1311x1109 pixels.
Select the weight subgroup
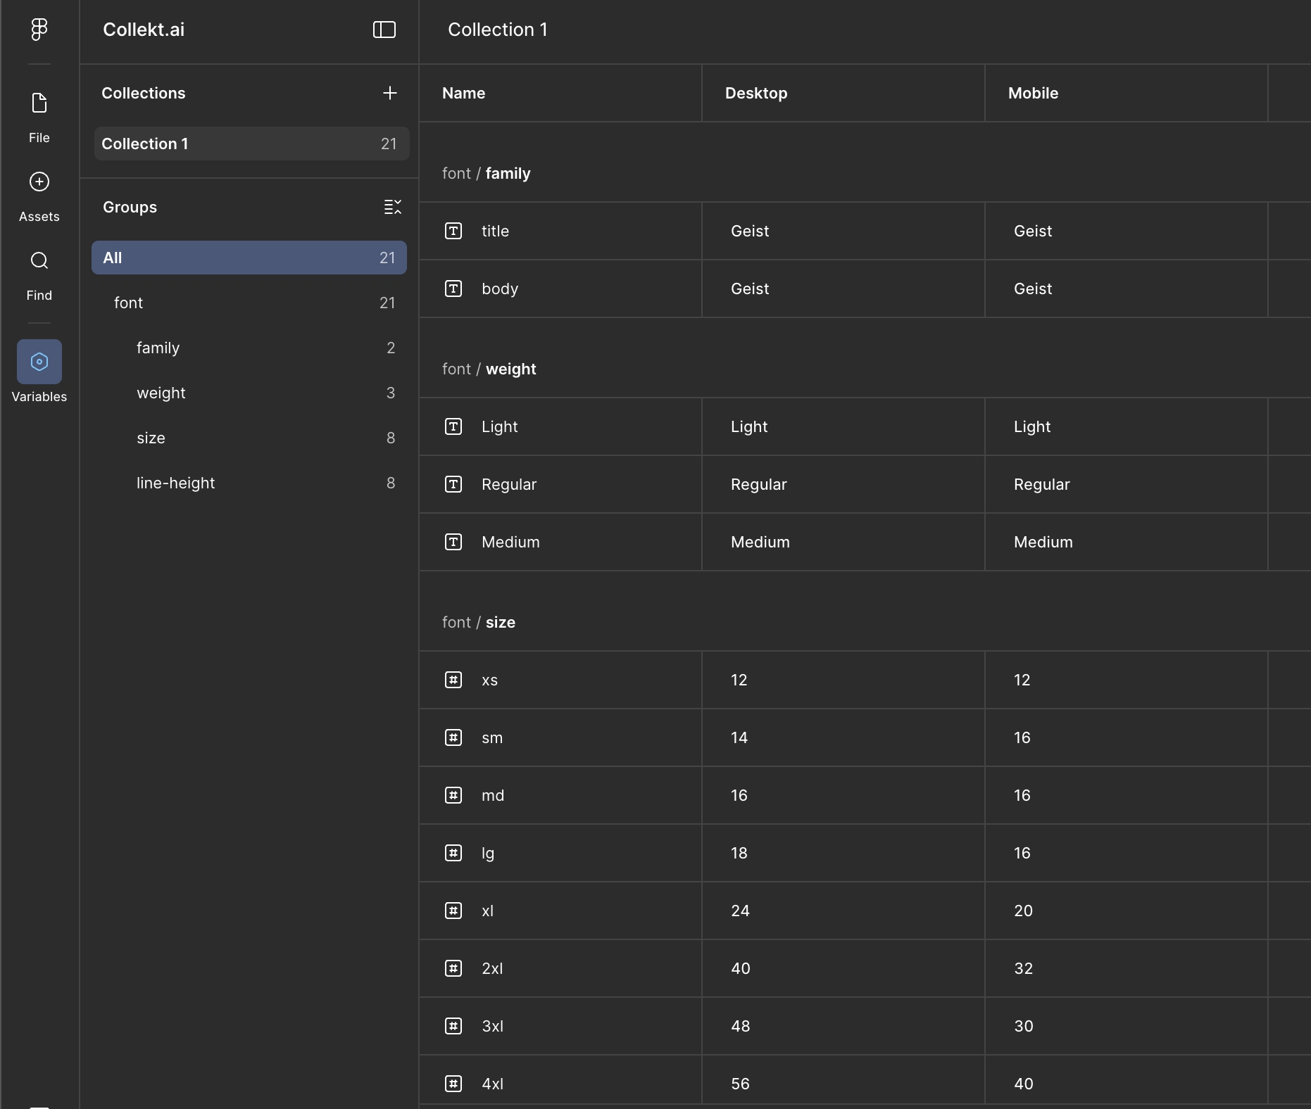tap(161, 393)
